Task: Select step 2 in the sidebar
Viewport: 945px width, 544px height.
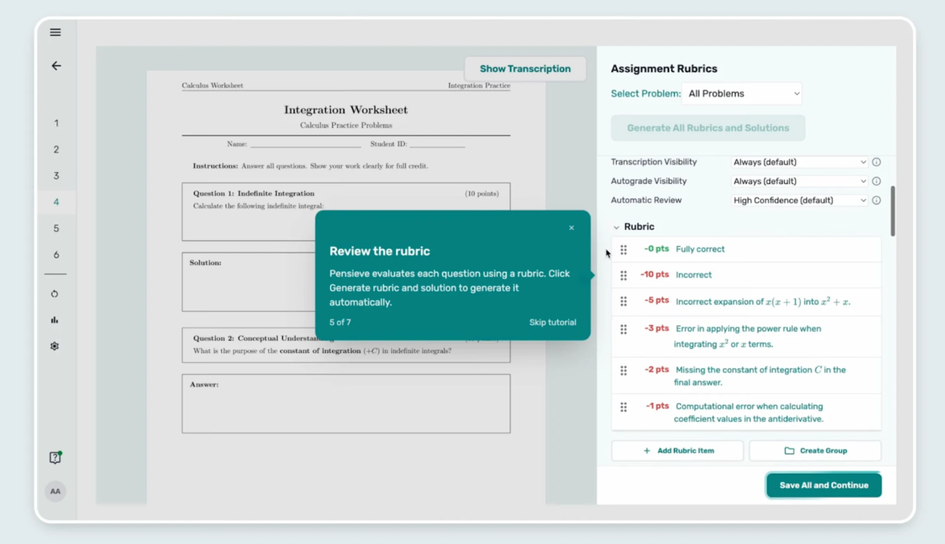Action: [x=56, y=150]
